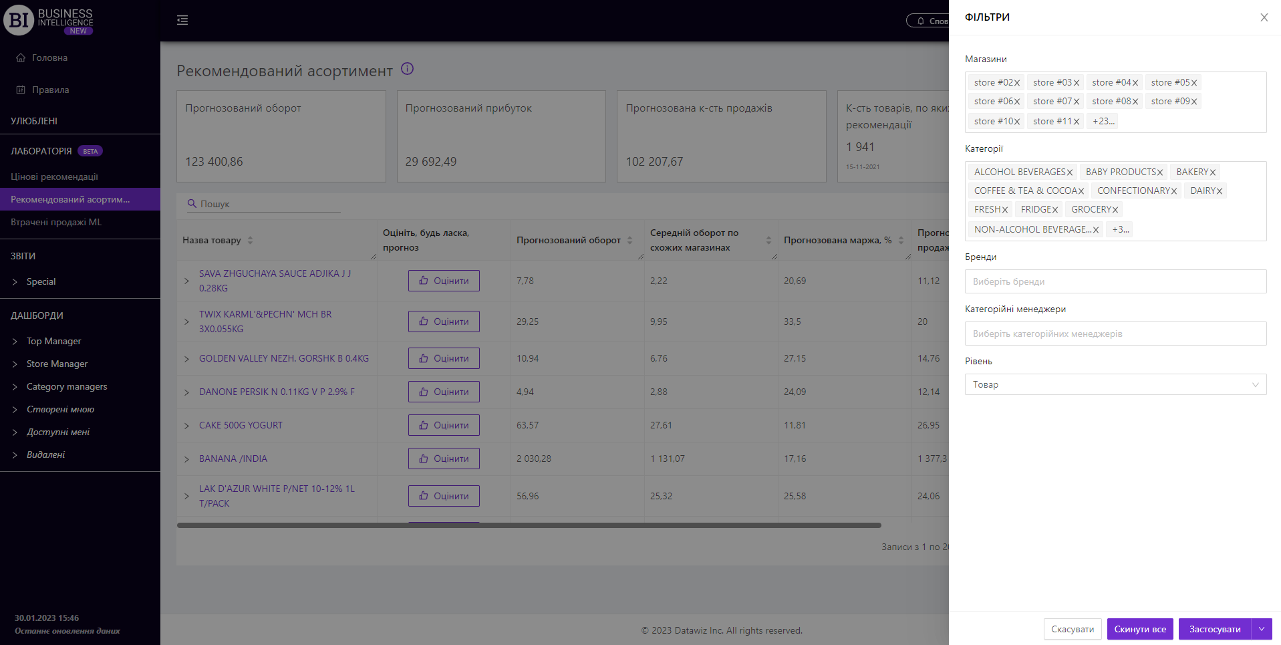
Task: Open the Рівень dropdown showing Товар
Action: click(x=1115, y=384)
